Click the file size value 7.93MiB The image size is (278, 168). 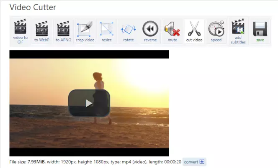click(x=36, y=162)
